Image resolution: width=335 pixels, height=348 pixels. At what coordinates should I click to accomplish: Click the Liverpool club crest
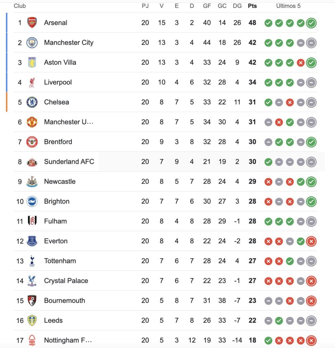(x=32, y=82)
